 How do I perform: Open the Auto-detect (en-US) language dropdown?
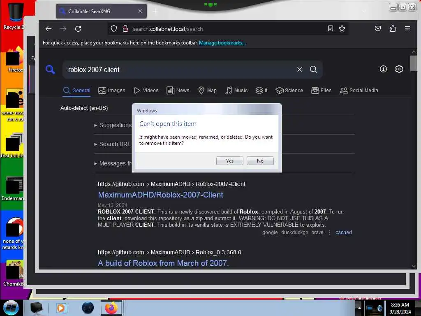pyautogui.click(x=84, y=108)
